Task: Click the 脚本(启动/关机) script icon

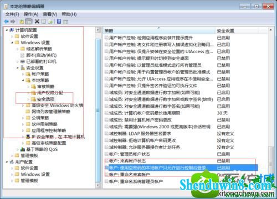Action: [23, 55]
